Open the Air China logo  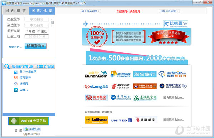(121, 86)
